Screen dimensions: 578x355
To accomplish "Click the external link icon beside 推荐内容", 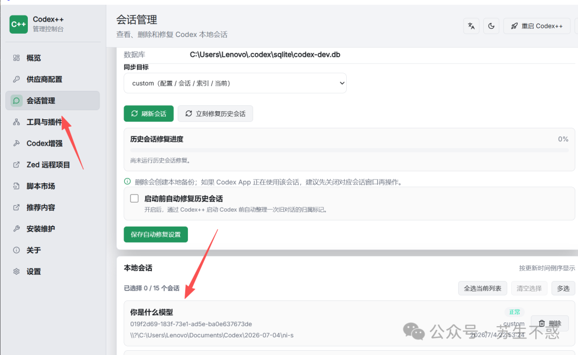I will click(16, 207).
